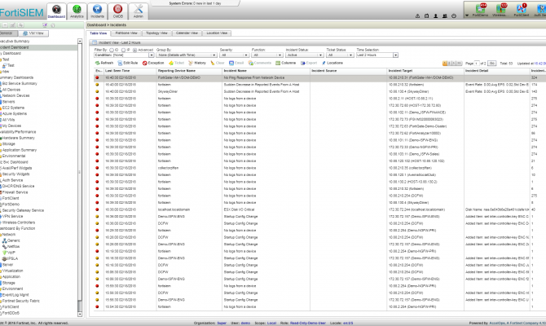546x326 pixels.
Task: Open the CMDB module
Action: pyautogui.click(x=118, y=10)
